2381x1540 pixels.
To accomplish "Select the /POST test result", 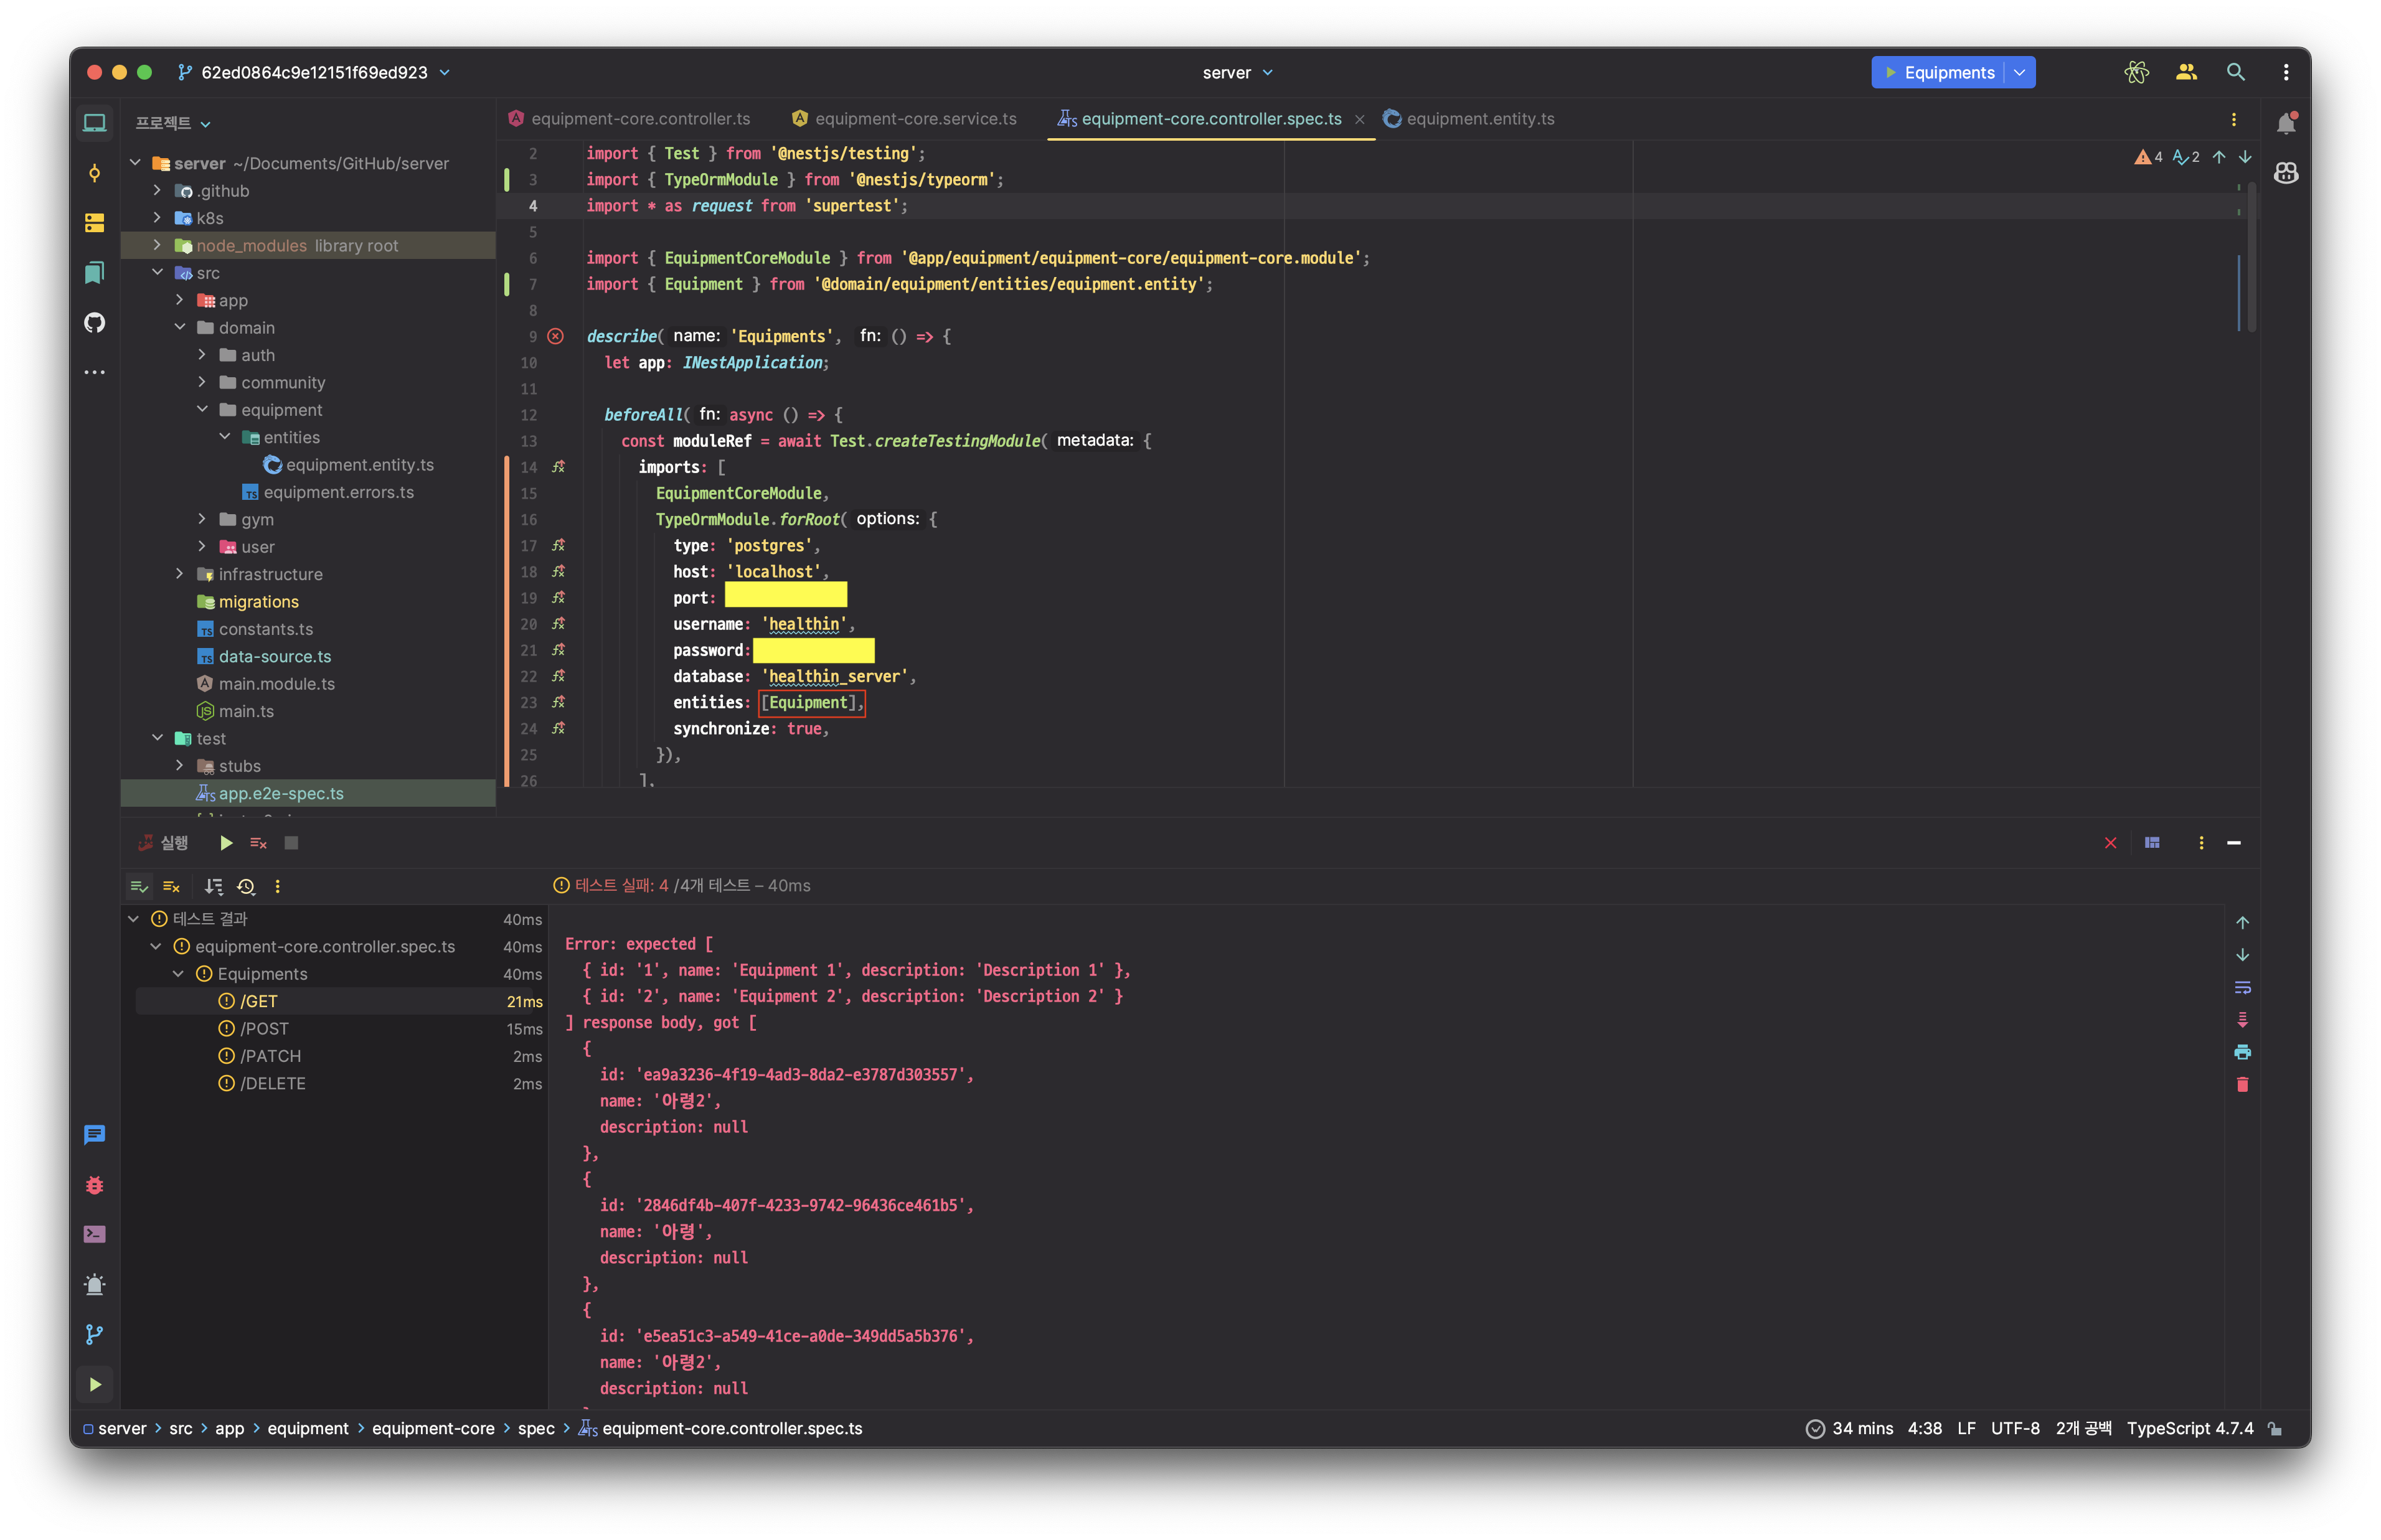I will tap(264, 1029).
